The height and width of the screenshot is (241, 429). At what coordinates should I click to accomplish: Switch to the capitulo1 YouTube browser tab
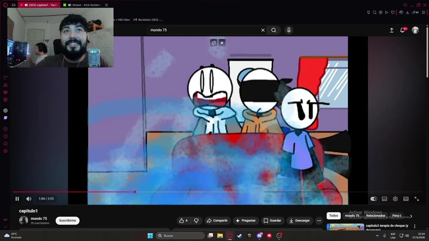[40, 5]
